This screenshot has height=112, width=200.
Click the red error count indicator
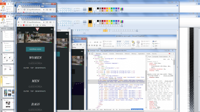(x=170, y=54)
